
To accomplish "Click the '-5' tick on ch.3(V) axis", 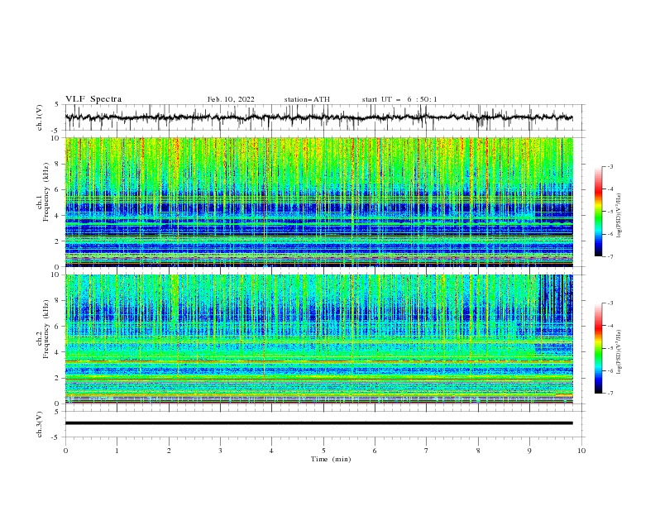I will 56,437.
